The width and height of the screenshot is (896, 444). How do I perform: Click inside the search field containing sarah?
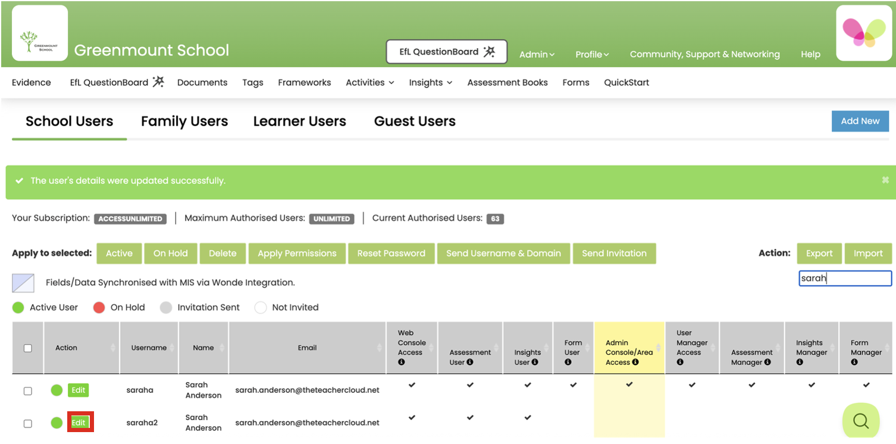click(845, 278)
